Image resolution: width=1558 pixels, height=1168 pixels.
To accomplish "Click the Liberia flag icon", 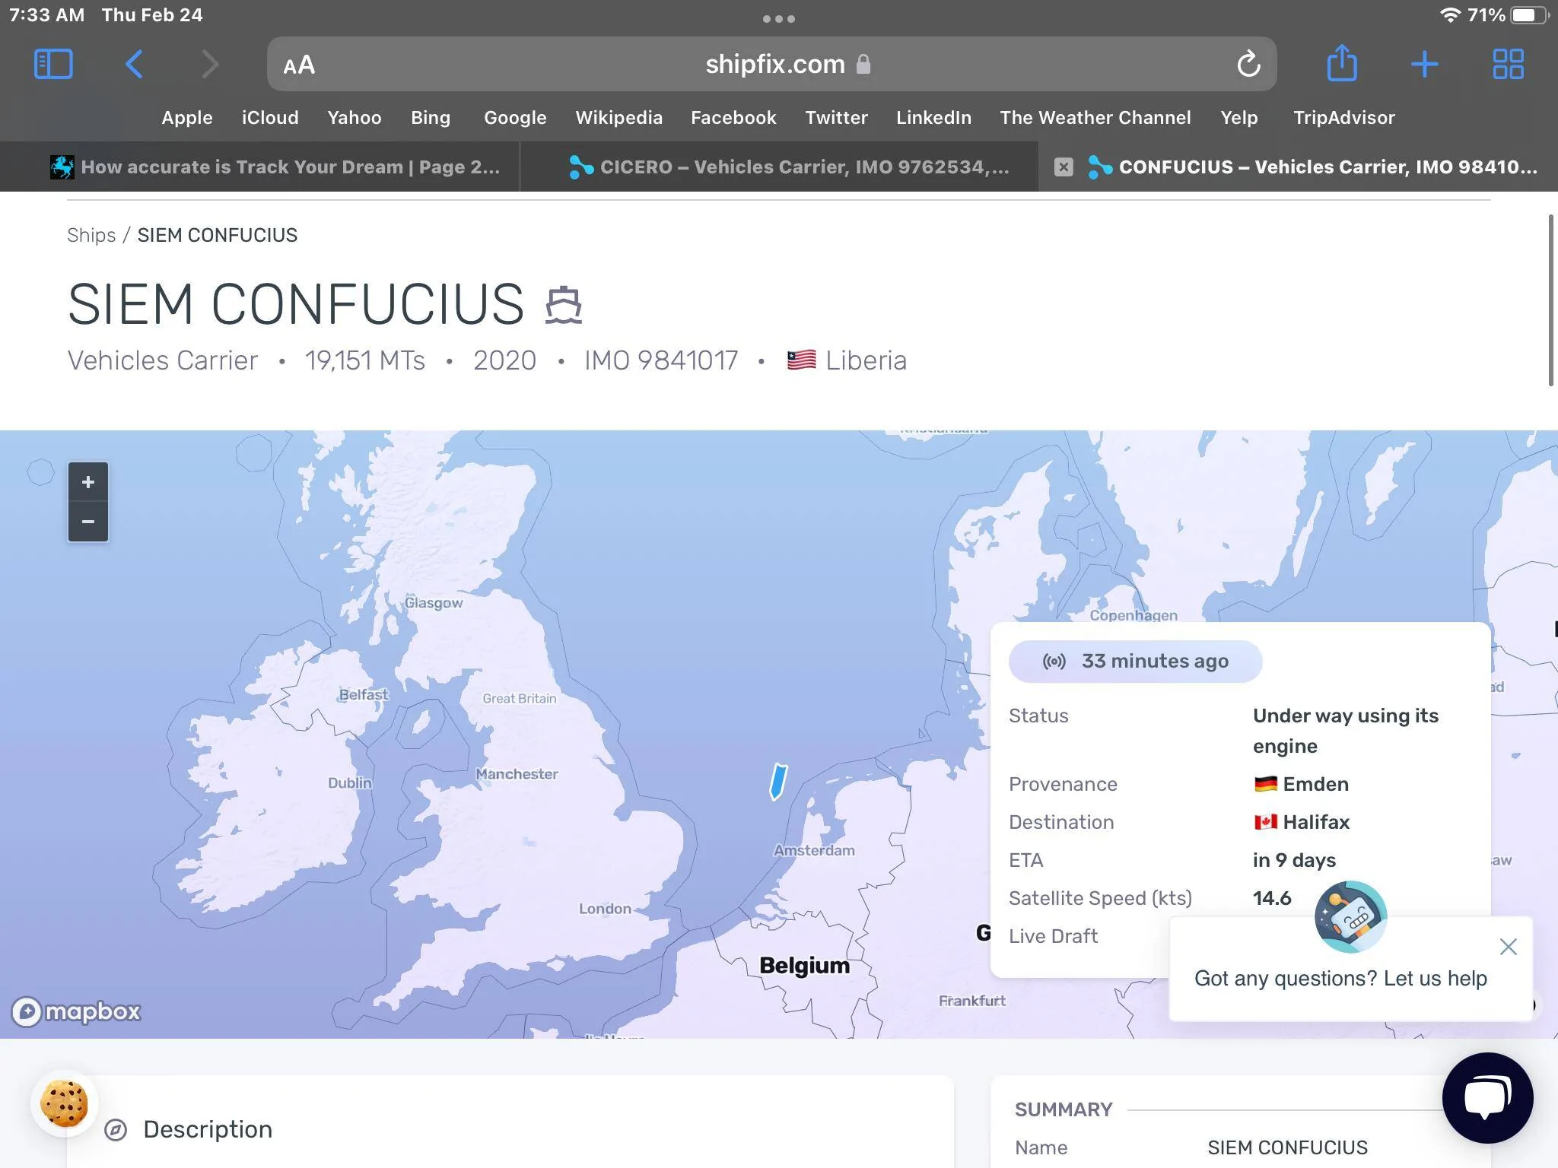I will coord(801,360).
